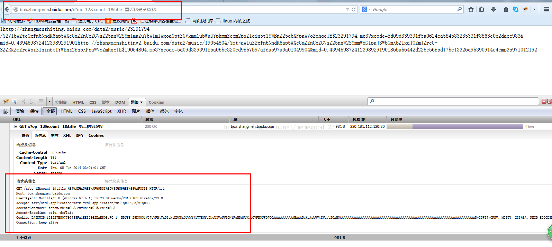Open the request's Cookies detail tab

tap(96, 135)
